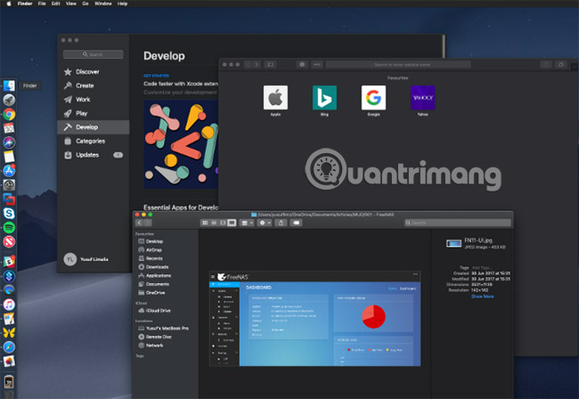Go to Discover in App Store sidebar
Screen dimensions: 579x399
pyautogui.click(x=93, y=71)
